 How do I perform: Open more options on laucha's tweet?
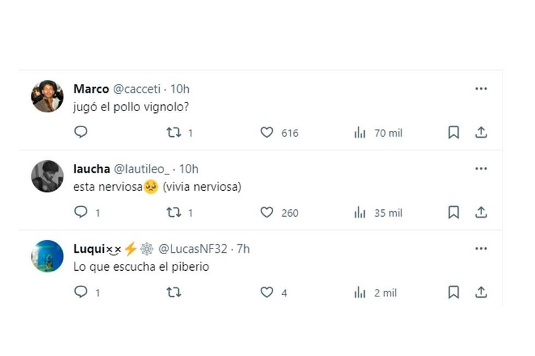481,169
